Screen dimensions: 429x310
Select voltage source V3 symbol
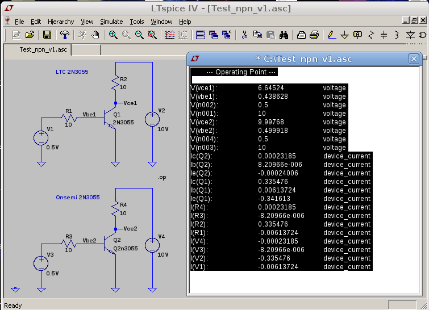tap(41, 263)
